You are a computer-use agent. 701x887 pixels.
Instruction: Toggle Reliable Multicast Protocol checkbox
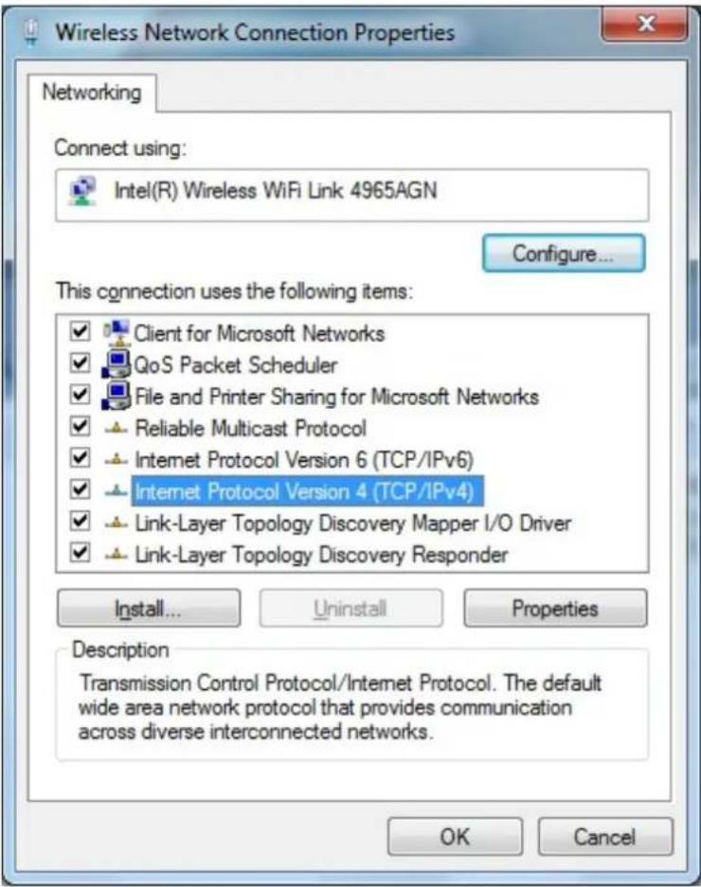(80, 426)
